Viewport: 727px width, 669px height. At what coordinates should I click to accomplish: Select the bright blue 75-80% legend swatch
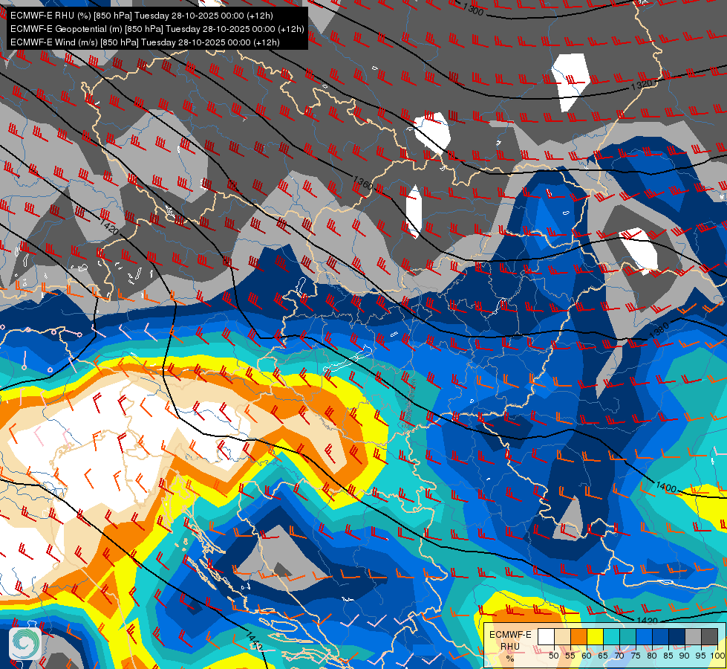pyautogui.click(x=645, y=636)
